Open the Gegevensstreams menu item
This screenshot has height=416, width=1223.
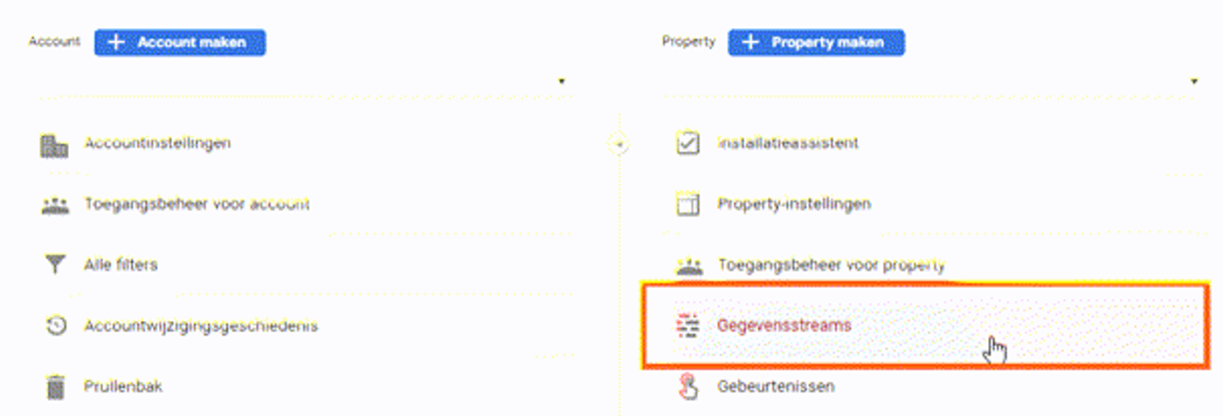point(926,325)
